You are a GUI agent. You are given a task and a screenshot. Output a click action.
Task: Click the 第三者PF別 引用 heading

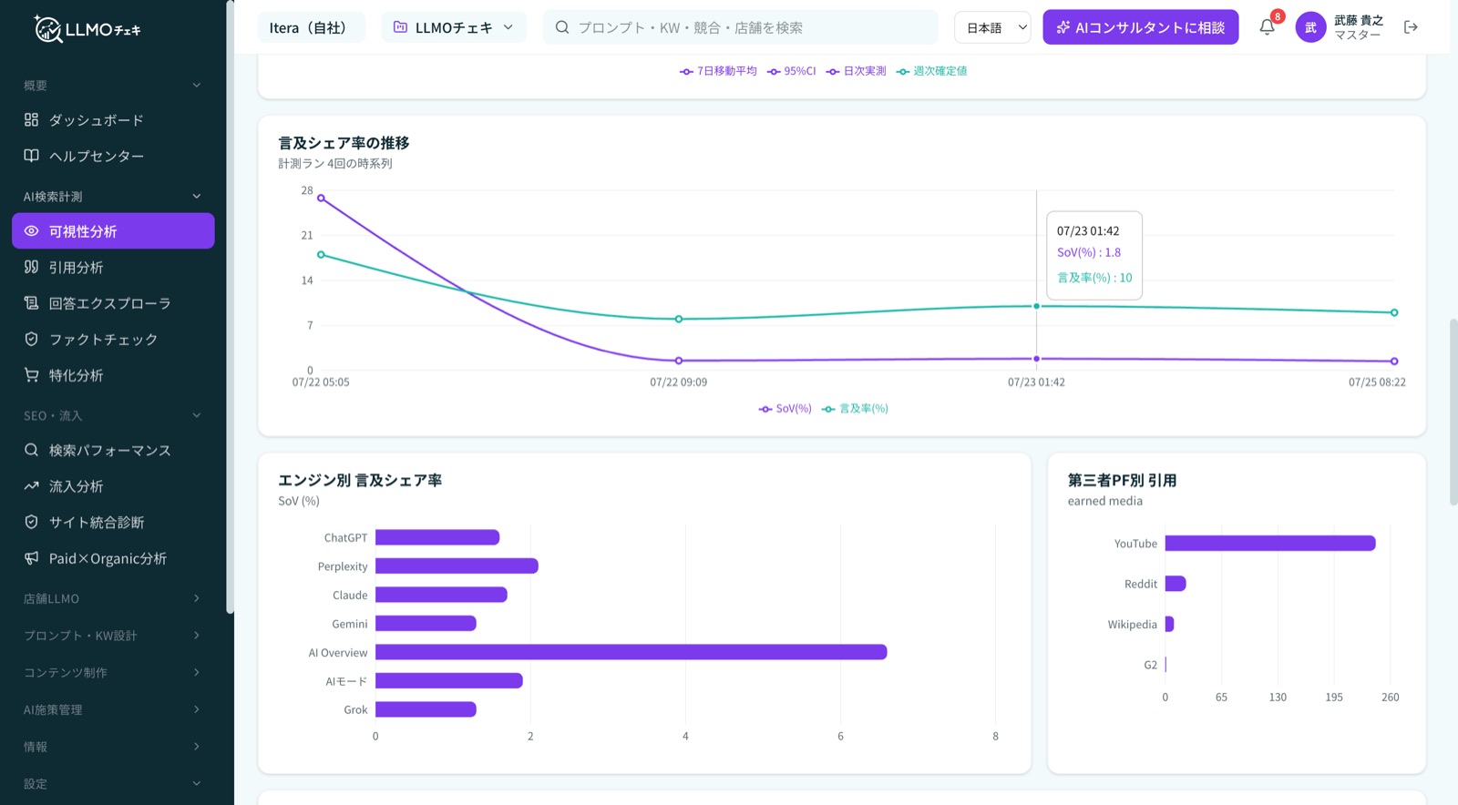coord(1122,480)
